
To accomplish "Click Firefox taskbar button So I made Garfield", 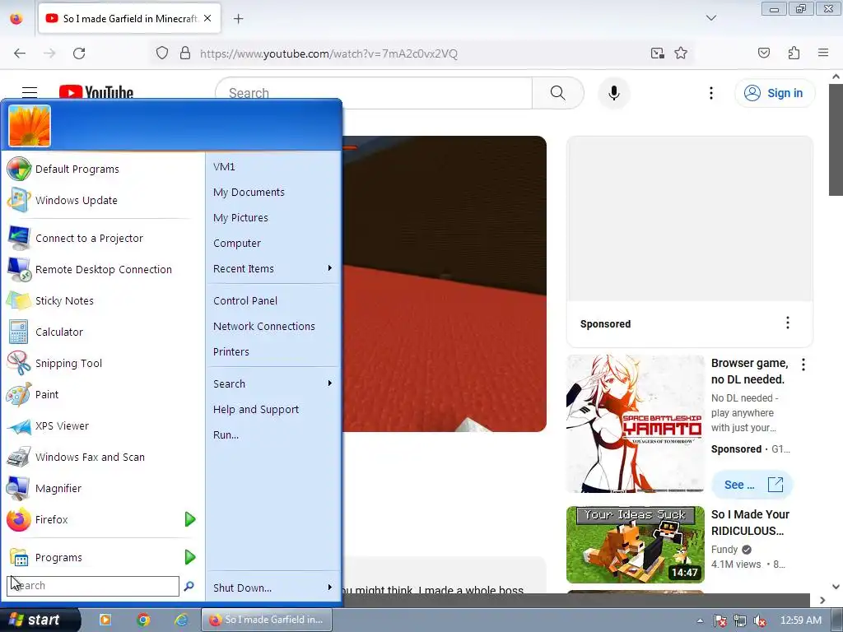I will tap(268, 620).
